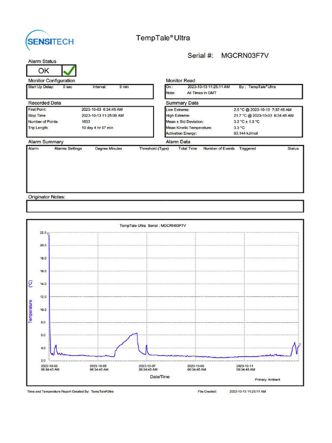This screenshot has height=443, width=332.
Task: Click the High Extreme reading
Action: (263, 116)
